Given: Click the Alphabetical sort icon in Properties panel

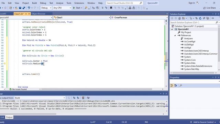Looking at the screenshot, I should tap(176, 85).
